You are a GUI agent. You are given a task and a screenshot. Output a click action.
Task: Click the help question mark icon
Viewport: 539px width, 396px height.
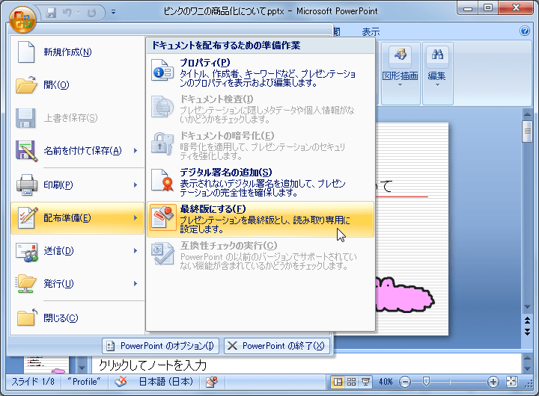click(525, 31)
